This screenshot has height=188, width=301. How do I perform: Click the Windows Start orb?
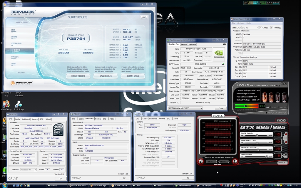click(x=4, y=185)
